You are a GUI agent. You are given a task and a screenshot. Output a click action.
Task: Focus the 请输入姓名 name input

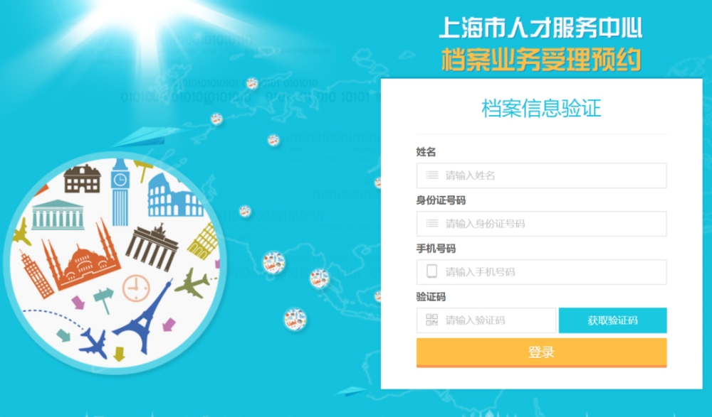coord(541,175)
